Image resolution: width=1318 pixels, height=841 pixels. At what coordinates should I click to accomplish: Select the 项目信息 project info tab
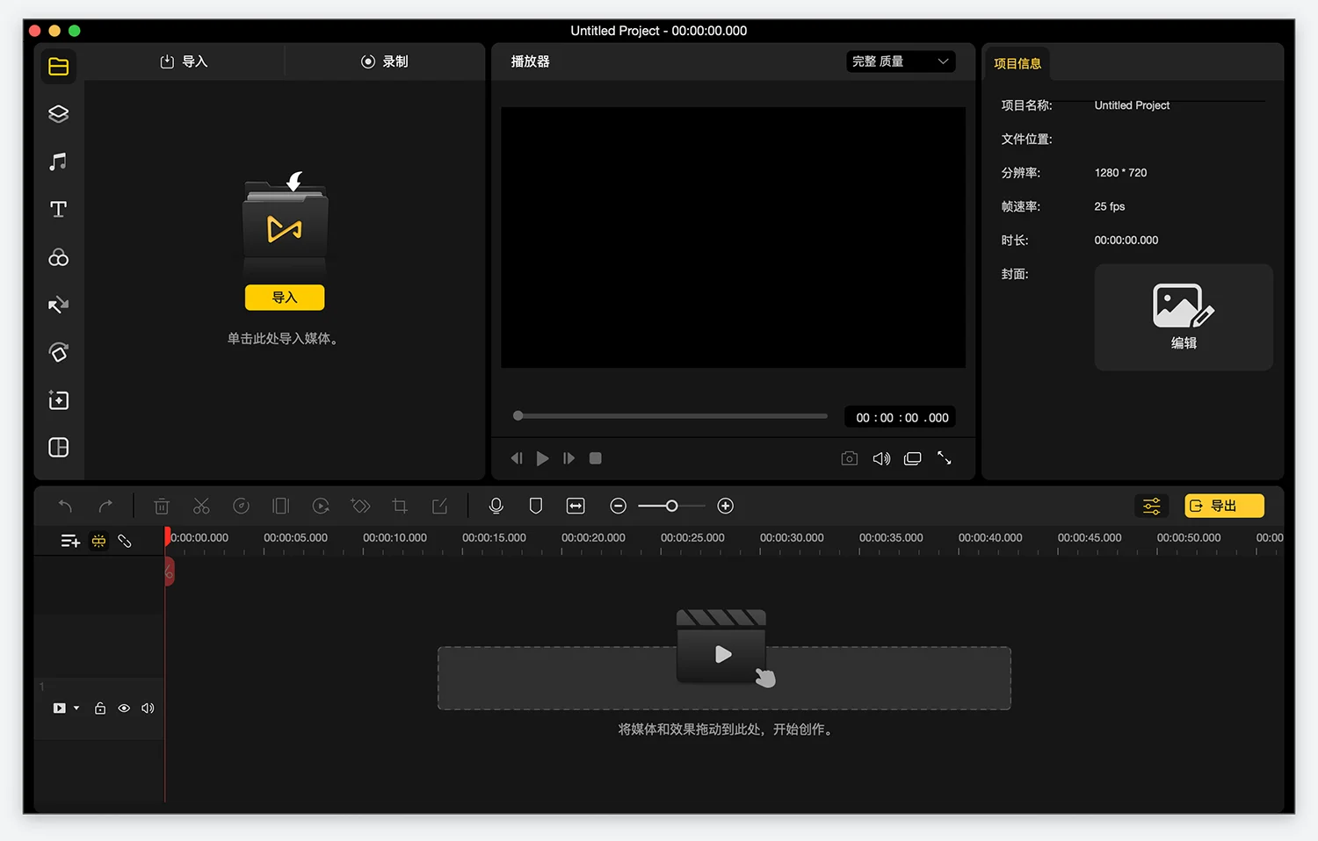tap(1017, 63)
